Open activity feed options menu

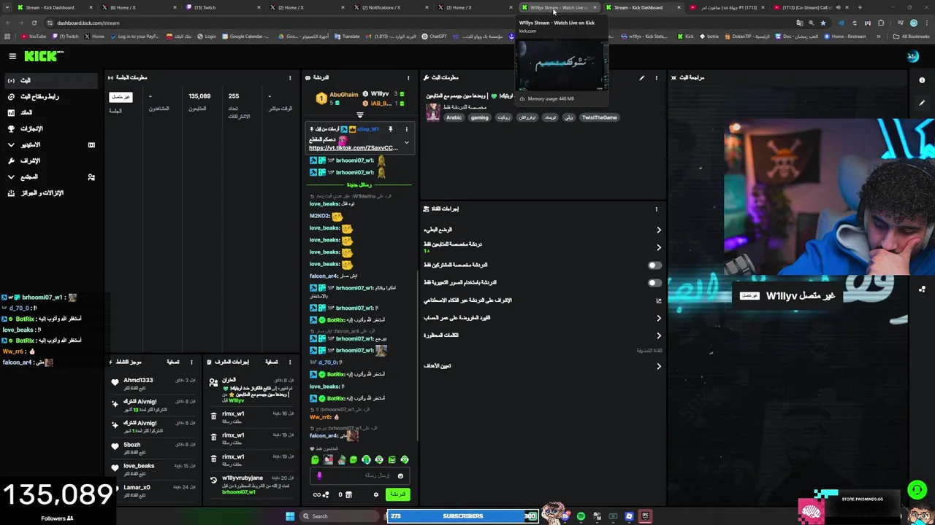pyautogui.click(x=191, y=362)
